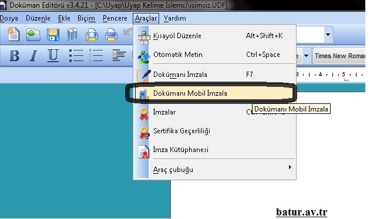
Task: Expand the top toolbar combo box arrow
Action: pyautogui.click(x=328, y=35)
